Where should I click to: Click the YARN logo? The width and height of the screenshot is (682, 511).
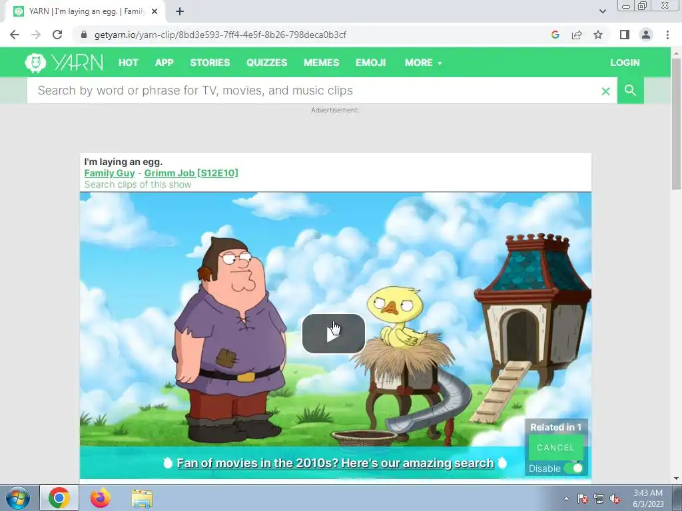64,63
